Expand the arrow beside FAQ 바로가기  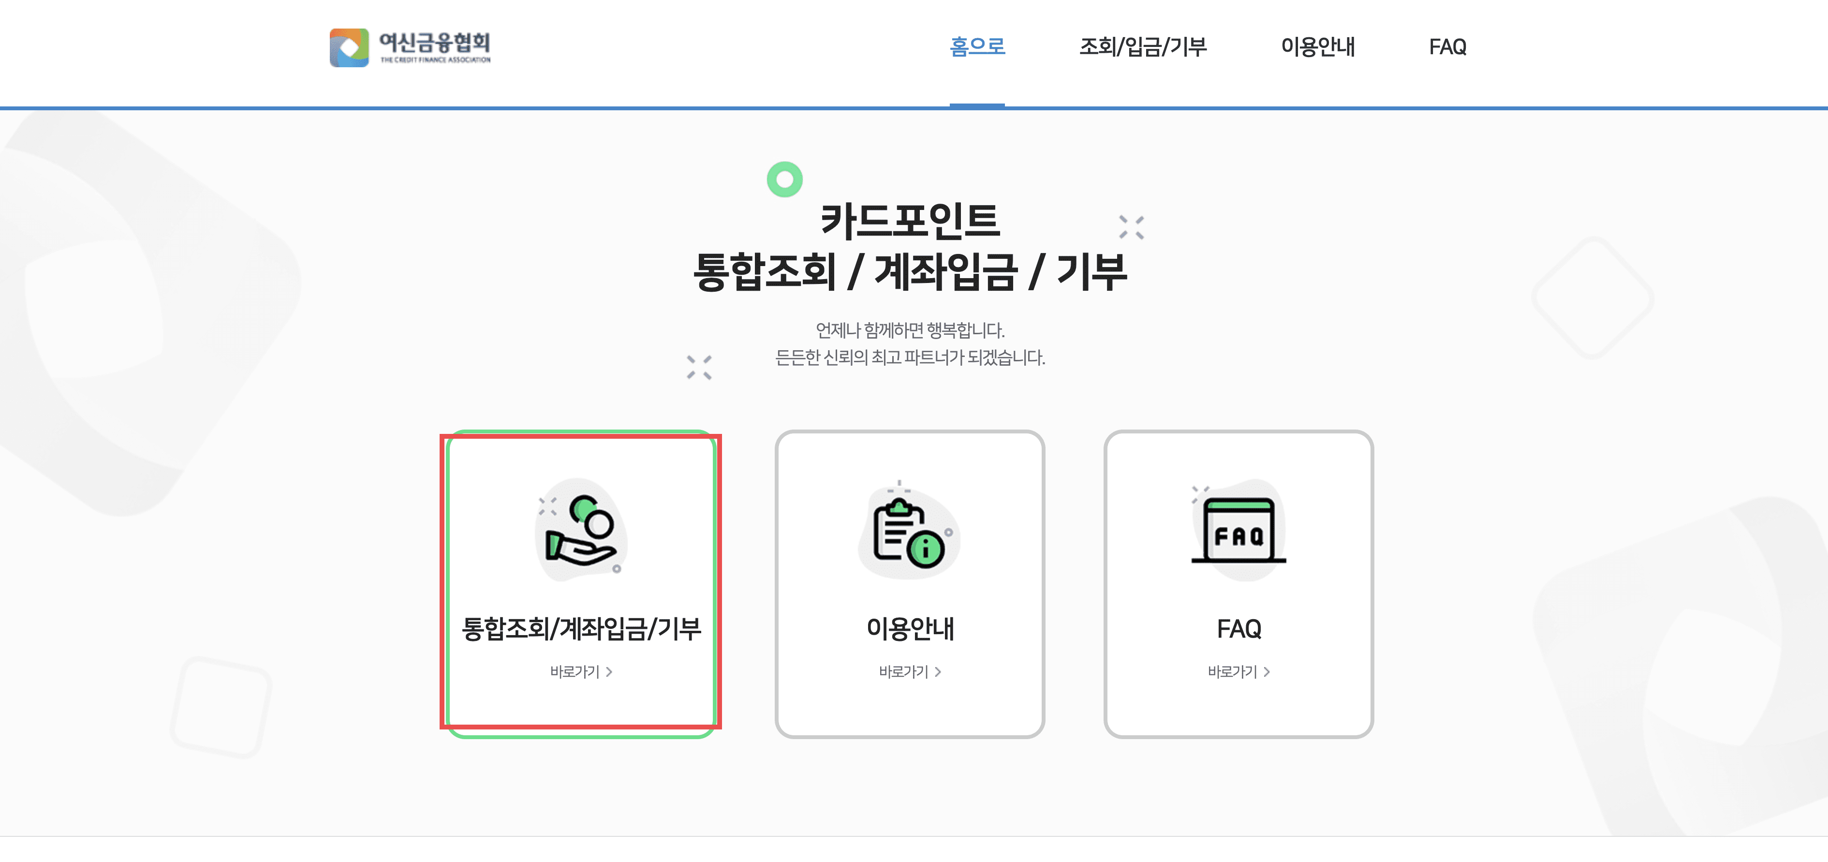point(1268,672)
